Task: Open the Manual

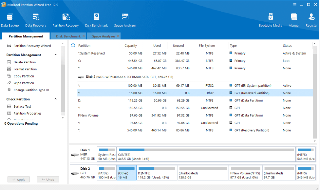Action: click(294, 20)
